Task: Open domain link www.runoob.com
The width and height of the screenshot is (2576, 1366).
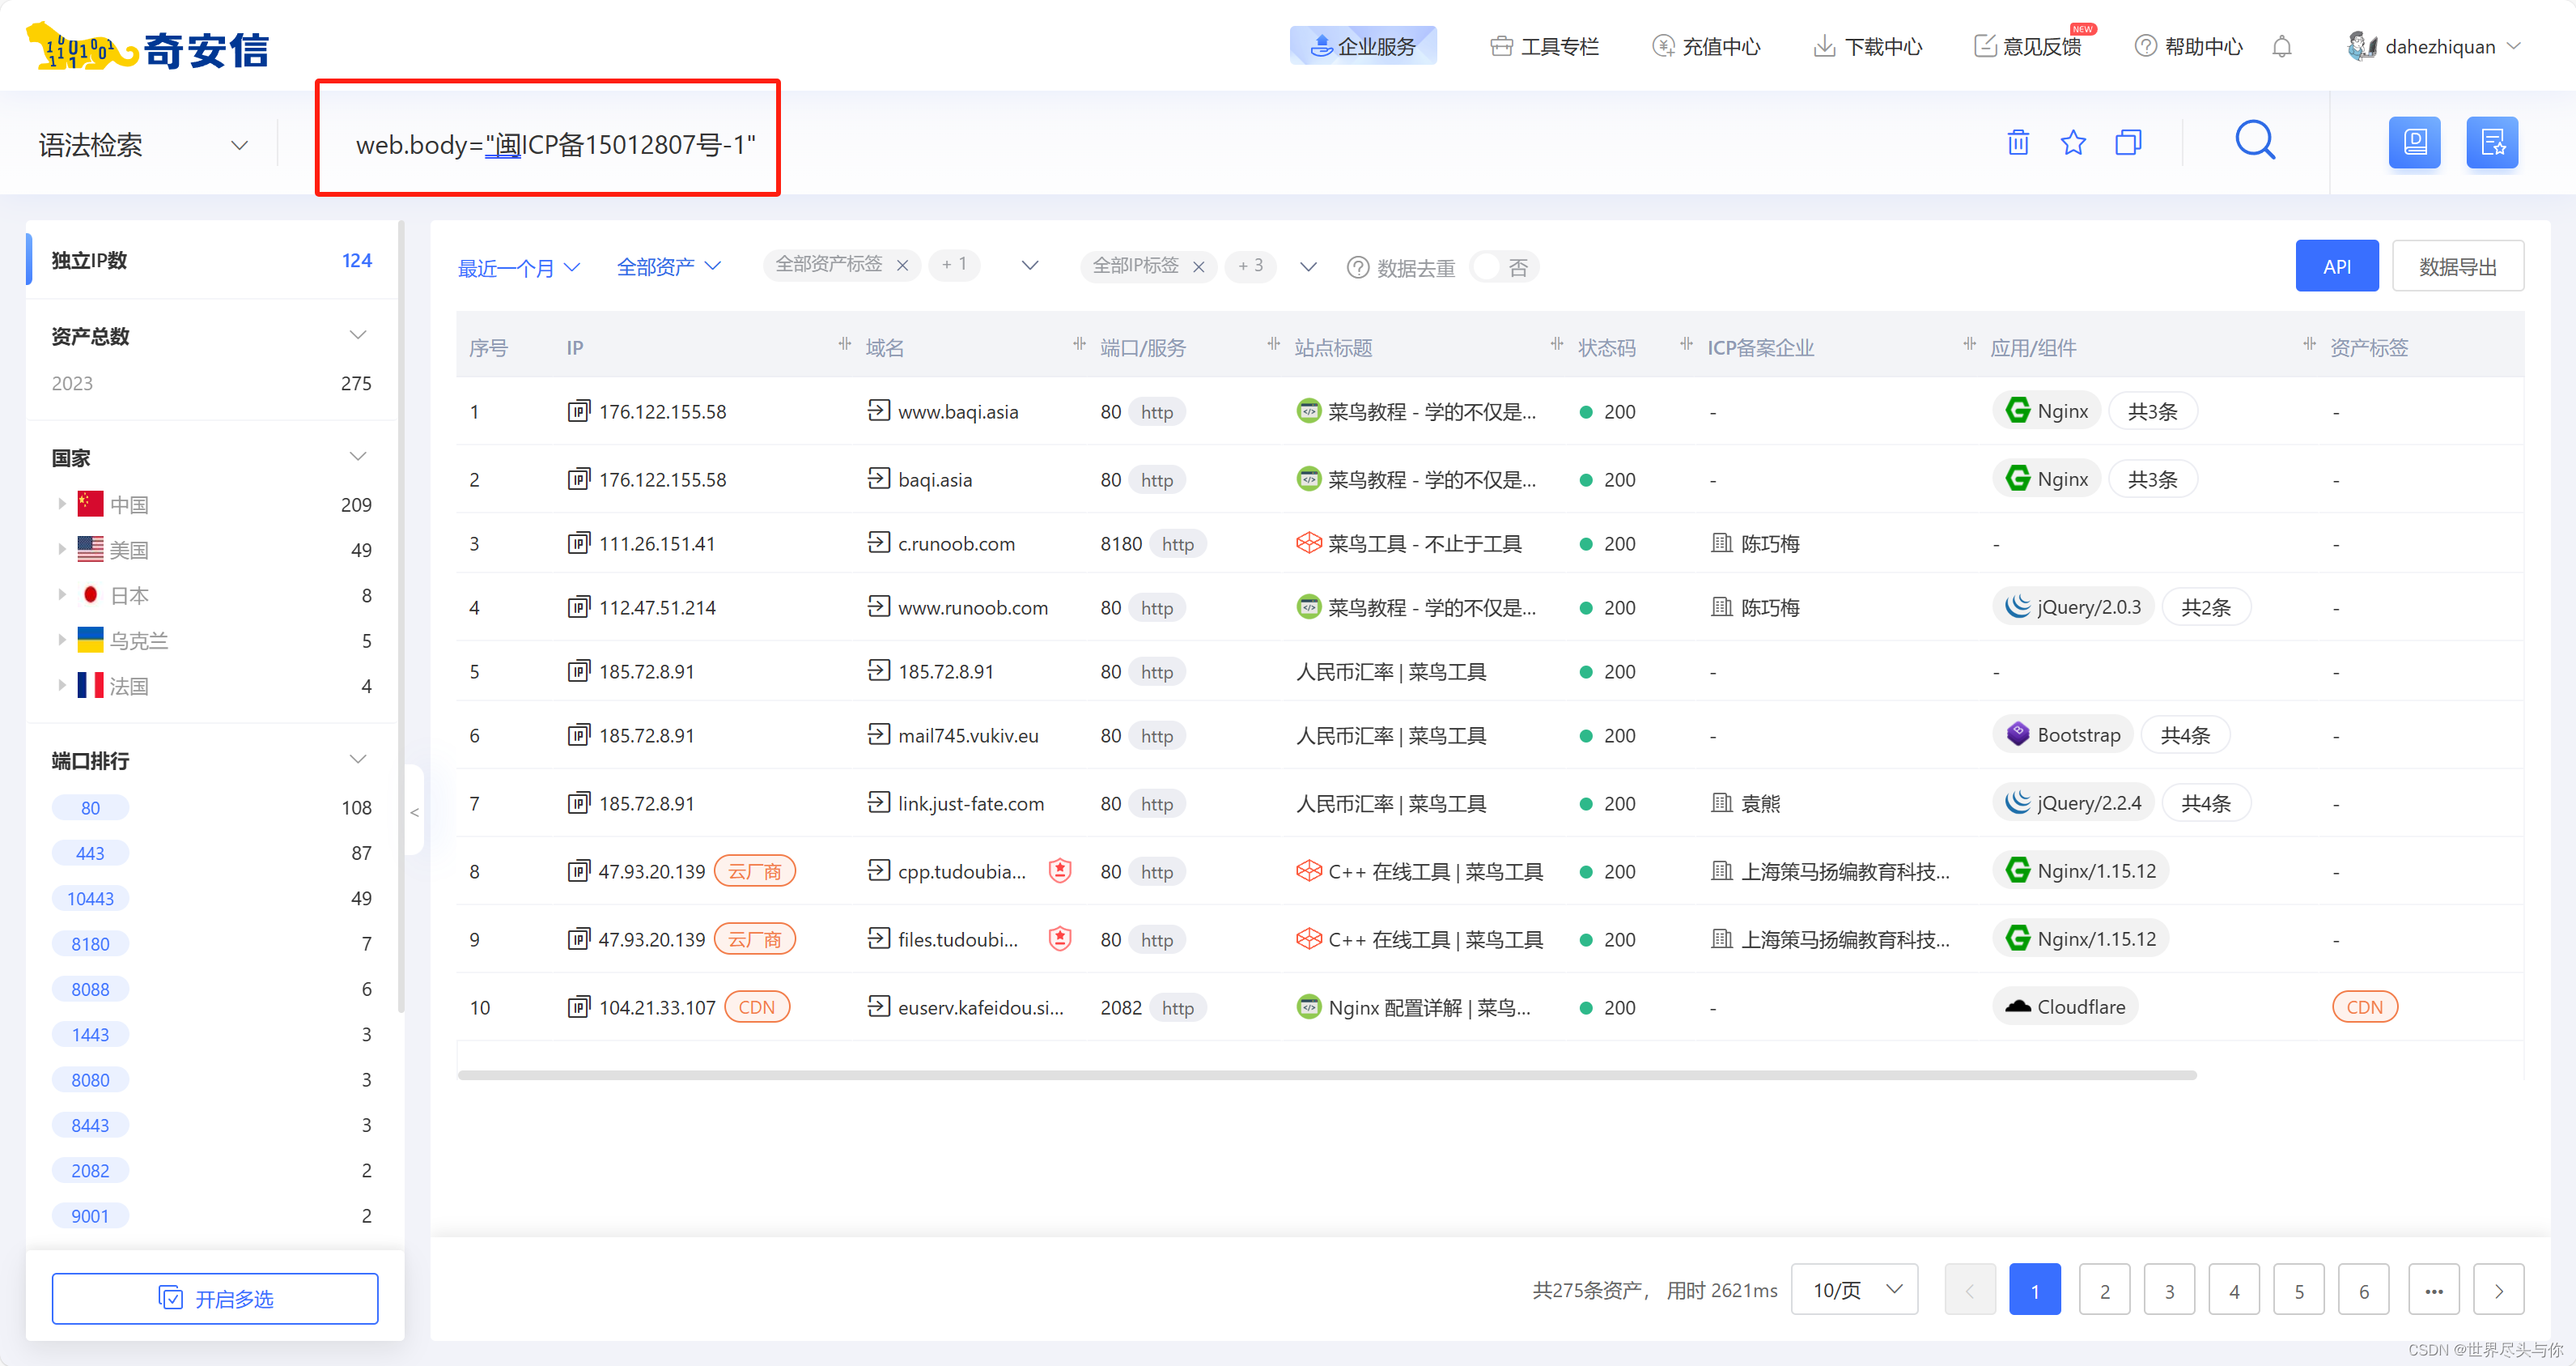Action: (972, 606)
